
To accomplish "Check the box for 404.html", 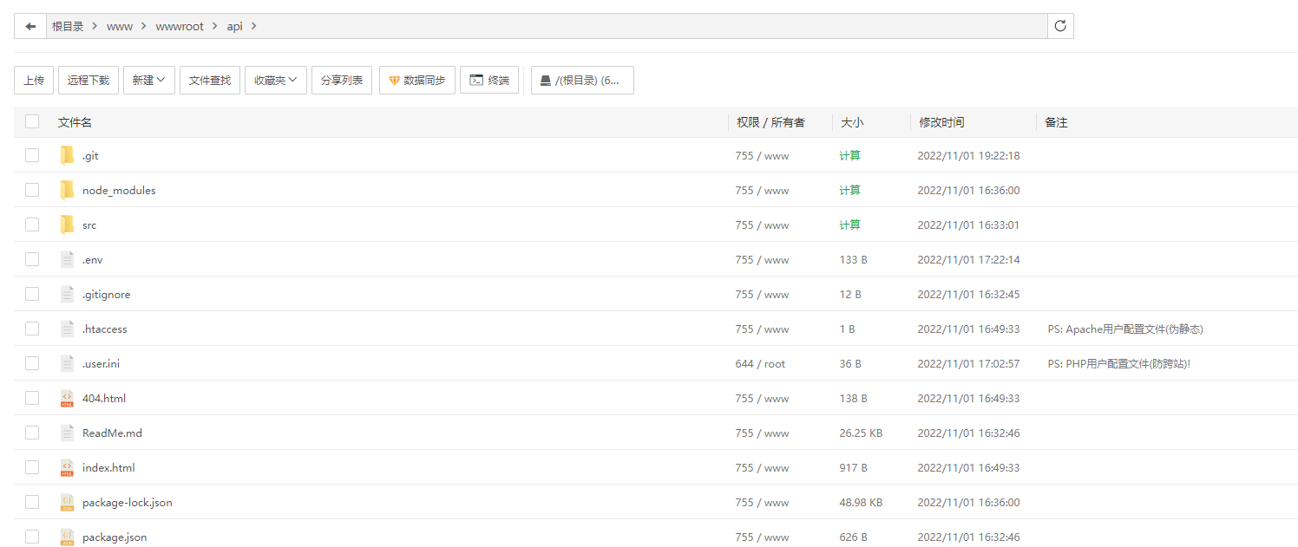I will coord(32,398).
